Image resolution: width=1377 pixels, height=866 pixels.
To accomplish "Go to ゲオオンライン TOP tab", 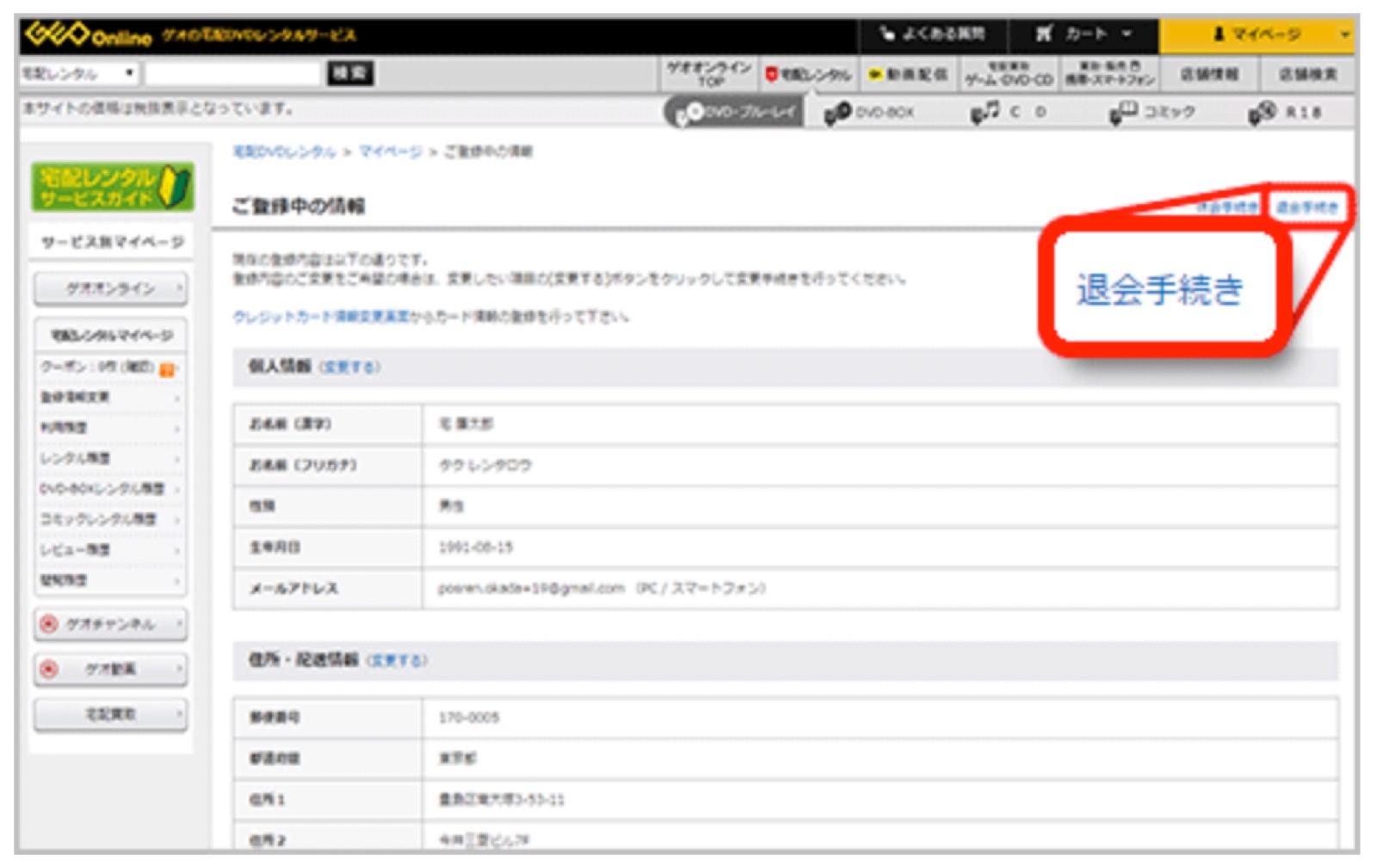I will tap(708, 74).
